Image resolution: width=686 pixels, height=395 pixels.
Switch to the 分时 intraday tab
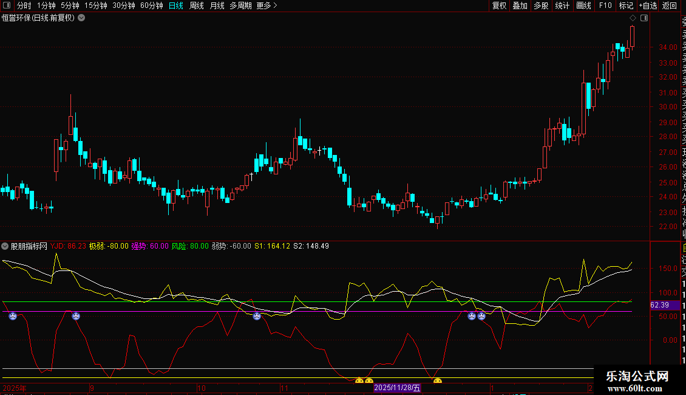24,5
